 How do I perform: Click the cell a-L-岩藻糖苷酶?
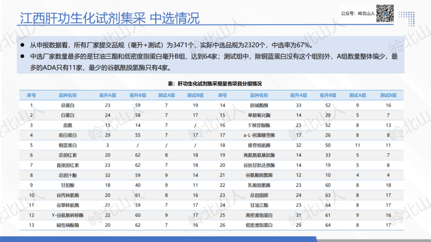[x=259, y=135]
